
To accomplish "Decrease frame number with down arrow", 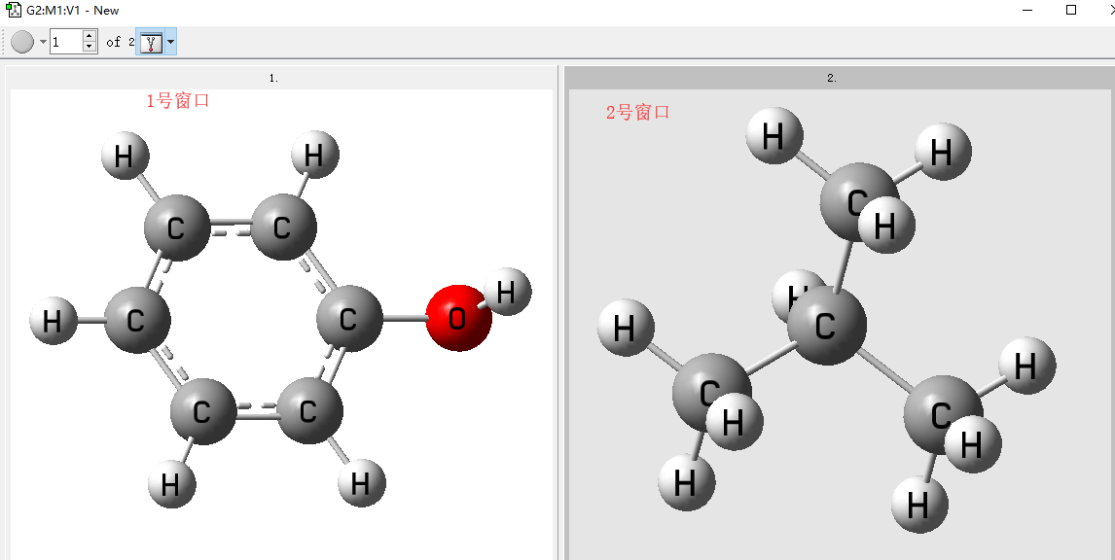I will (90, 47).
